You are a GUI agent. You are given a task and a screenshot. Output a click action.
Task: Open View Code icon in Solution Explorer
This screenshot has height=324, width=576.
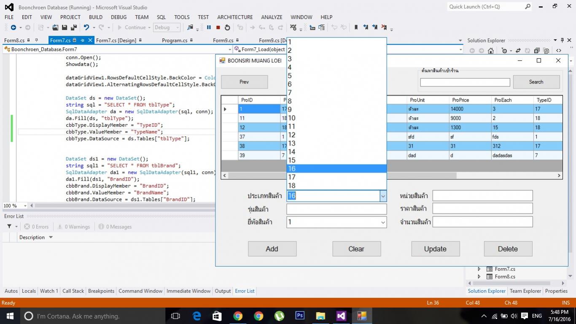tap(559, 51)
